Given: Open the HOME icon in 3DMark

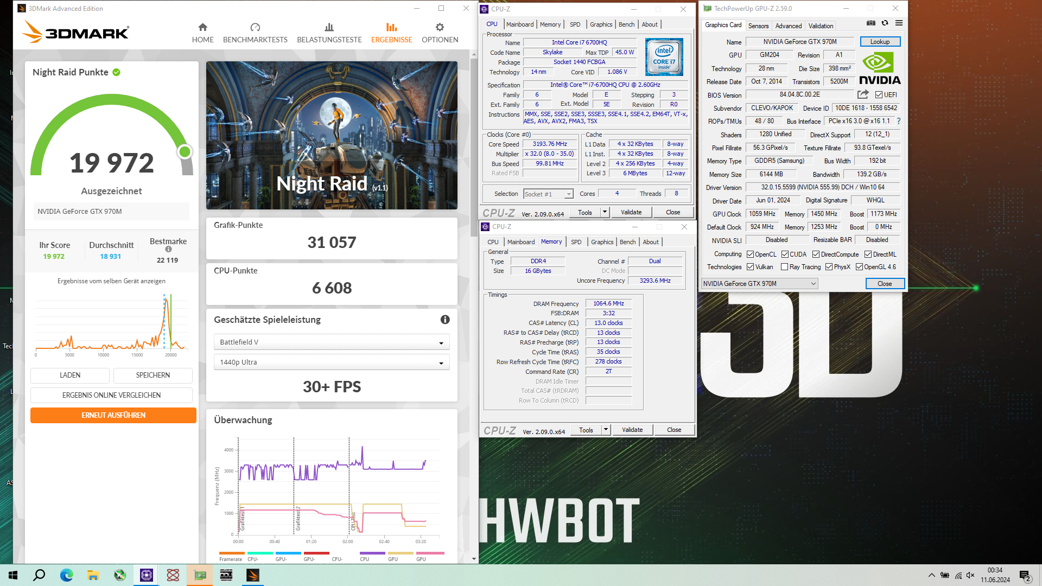Looking at the screenshot, I should click(202, 27).
